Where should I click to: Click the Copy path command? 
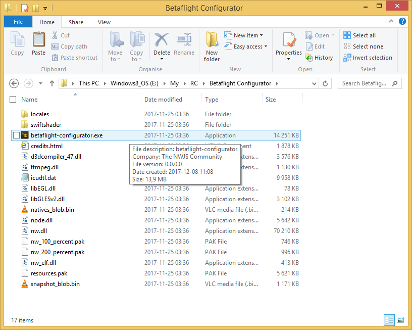tap(69, 46)
